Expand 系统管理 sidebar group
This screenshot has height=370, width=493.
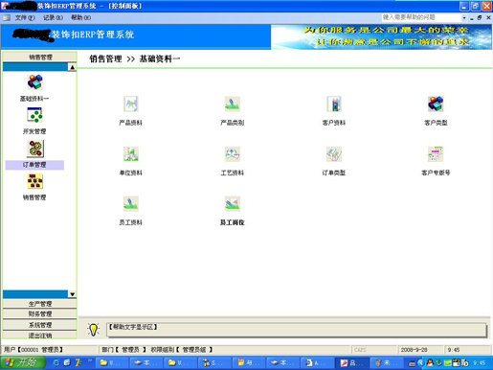(x=40, y=325)
